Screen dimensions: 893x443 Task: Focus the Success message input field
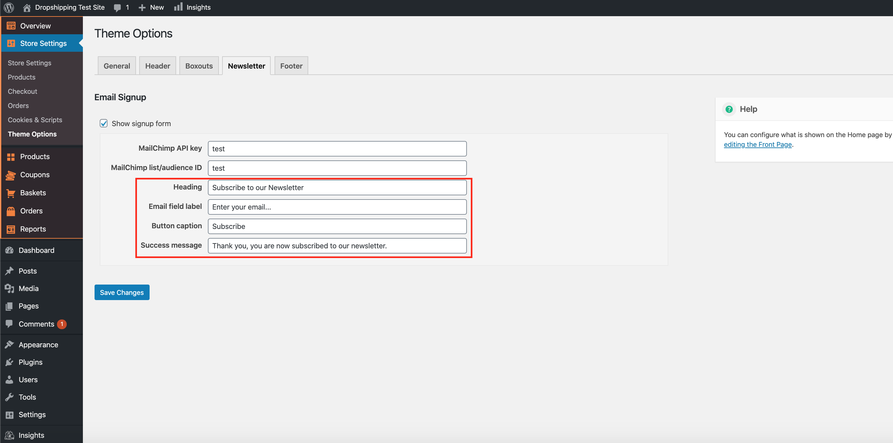pos(337,246)
